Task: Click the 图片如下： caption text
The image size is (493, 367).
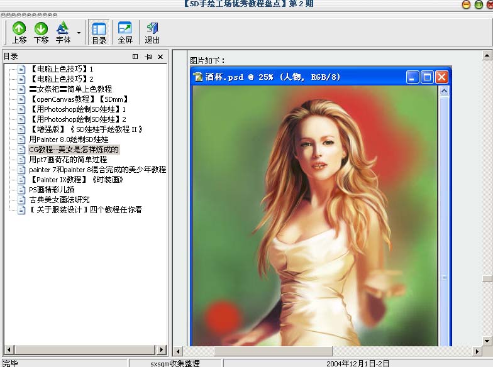Action: pos(208,60)
